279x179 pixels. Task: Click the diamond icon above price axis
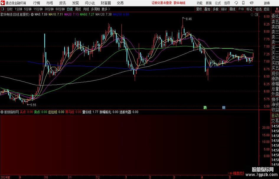click(x=252, y=15)
